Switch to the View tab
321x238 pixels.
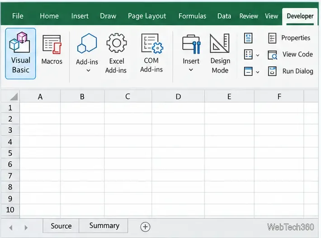click(x=271, y=16)
